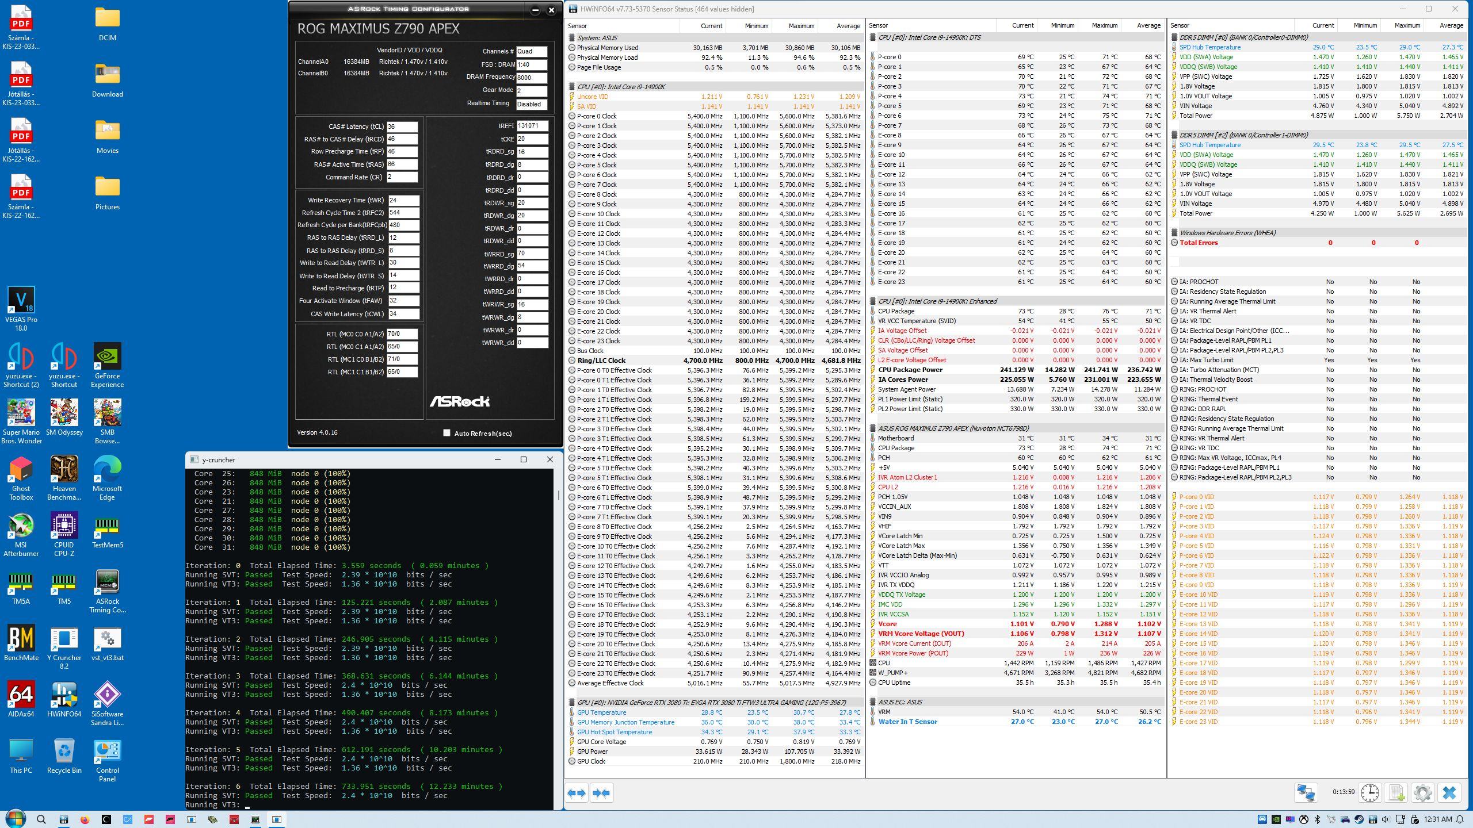This screenshot has height=828, width=1473.
Task: Click Firefox icon in the taskbar
Action: tap(85, 819)
